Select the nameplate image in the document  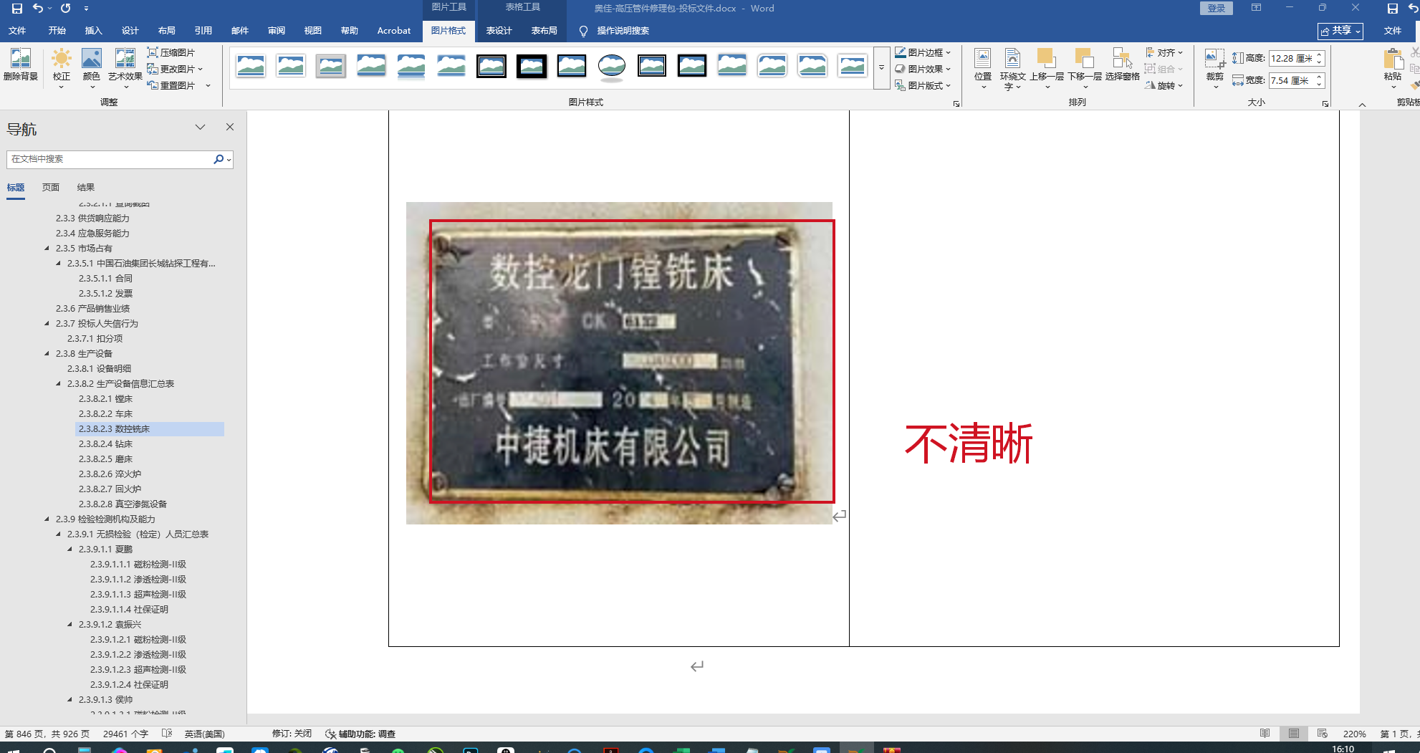pyautogui.click(x=619, y=363)
